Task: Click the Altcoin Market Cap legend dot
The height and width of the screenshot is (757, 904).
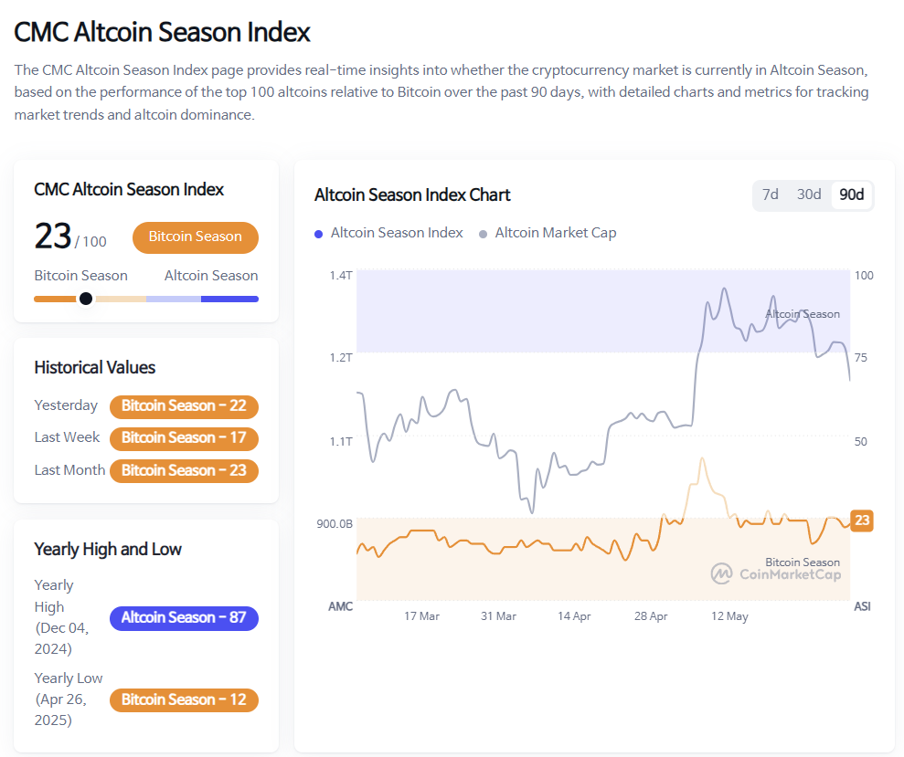Action: 483,234
